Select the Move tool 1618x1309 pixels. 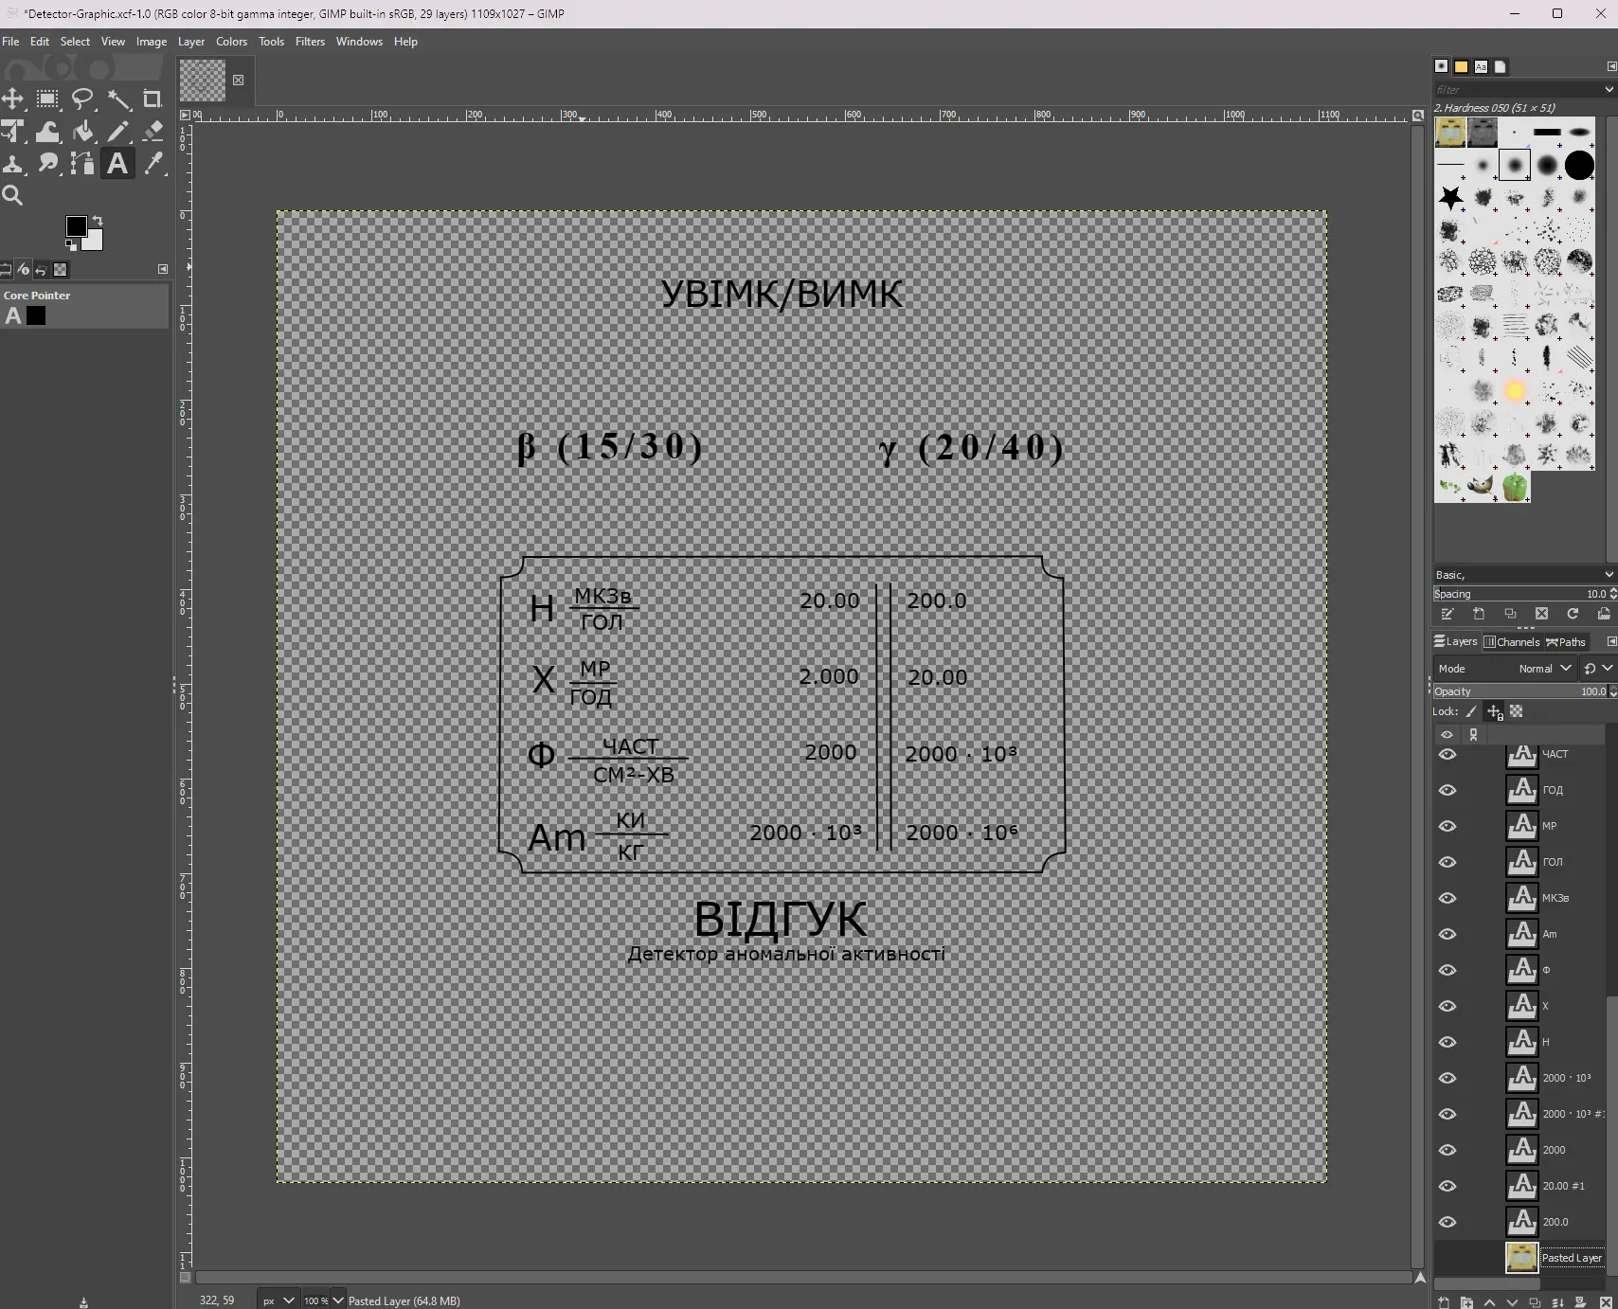[12, 99]
